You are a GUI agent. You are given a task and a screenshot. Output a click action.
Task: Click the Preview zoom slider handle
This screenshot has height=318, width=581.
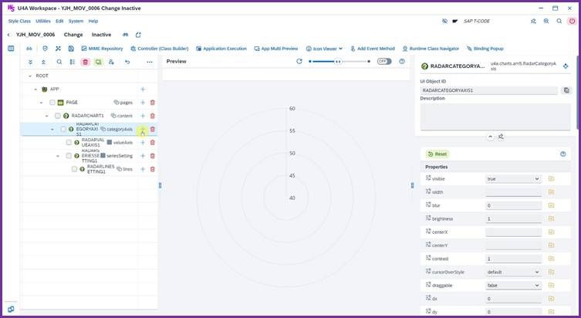coord(338,62)
